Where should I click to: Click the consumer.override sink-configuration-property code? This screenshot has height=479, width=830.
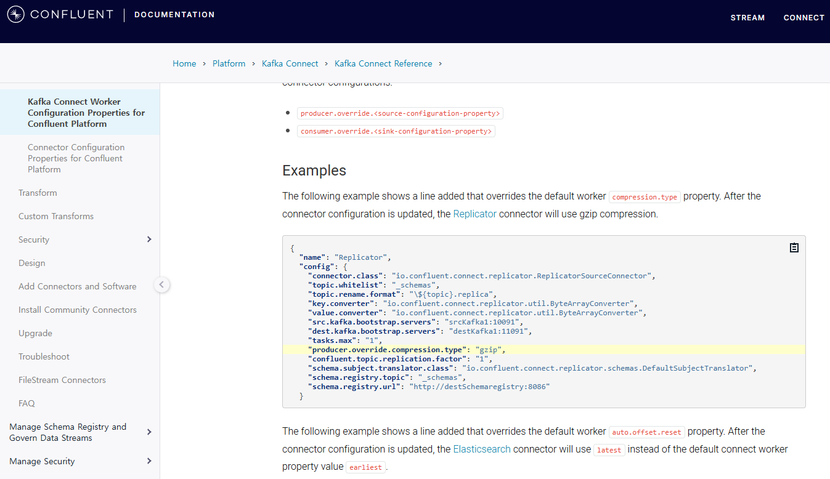pos(396,131)
